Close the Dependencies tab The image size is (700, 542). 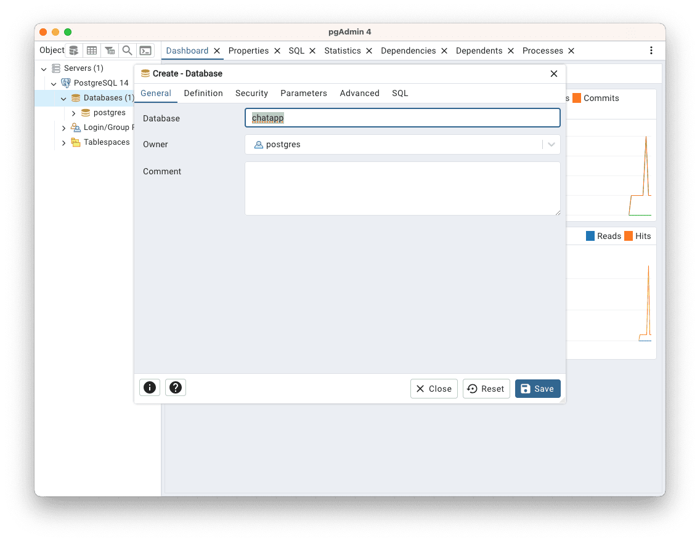point(444,51)
